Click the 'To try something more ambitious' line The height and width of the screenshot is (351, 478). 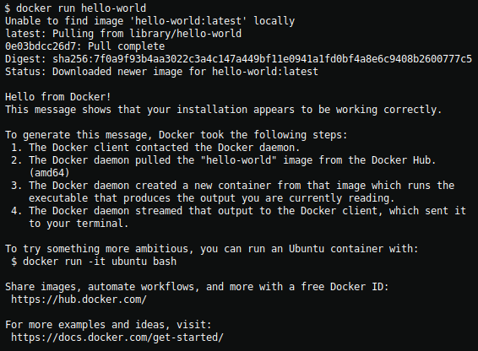pyautogui.click(x=212, y=249)
